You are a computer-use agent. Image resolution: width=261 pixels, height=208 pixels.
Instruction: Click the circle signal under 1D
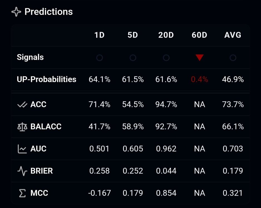(x=100, y=58)
